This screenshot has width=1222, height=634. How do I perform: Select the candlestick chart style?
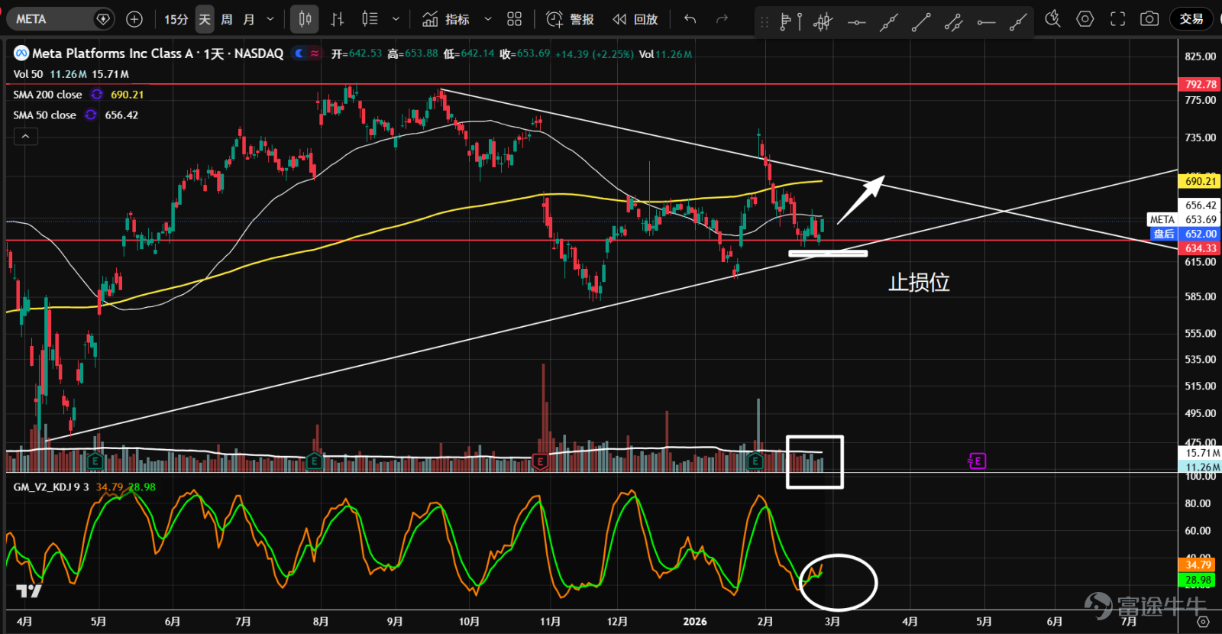click(x=305, y=19)
